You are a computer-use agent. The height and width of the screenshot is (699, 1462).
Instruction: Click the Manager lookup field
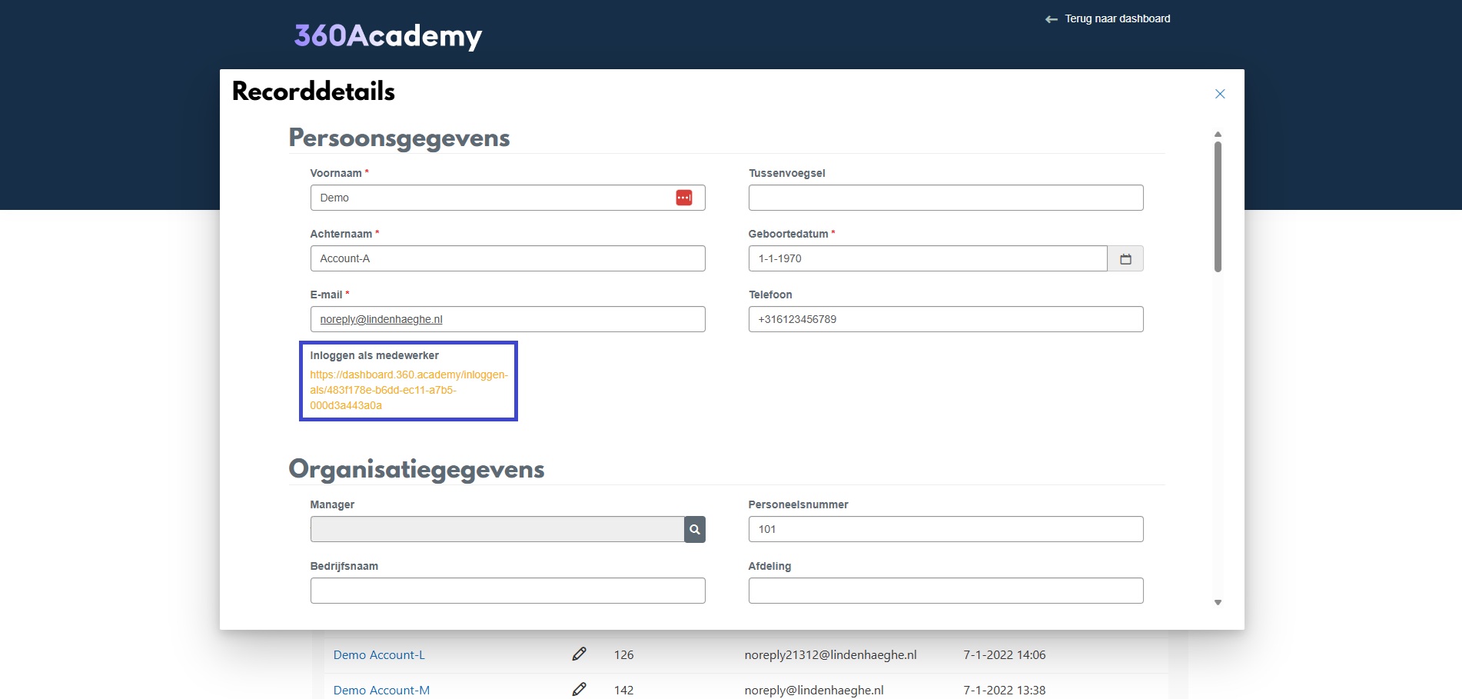tap(497, 529)
